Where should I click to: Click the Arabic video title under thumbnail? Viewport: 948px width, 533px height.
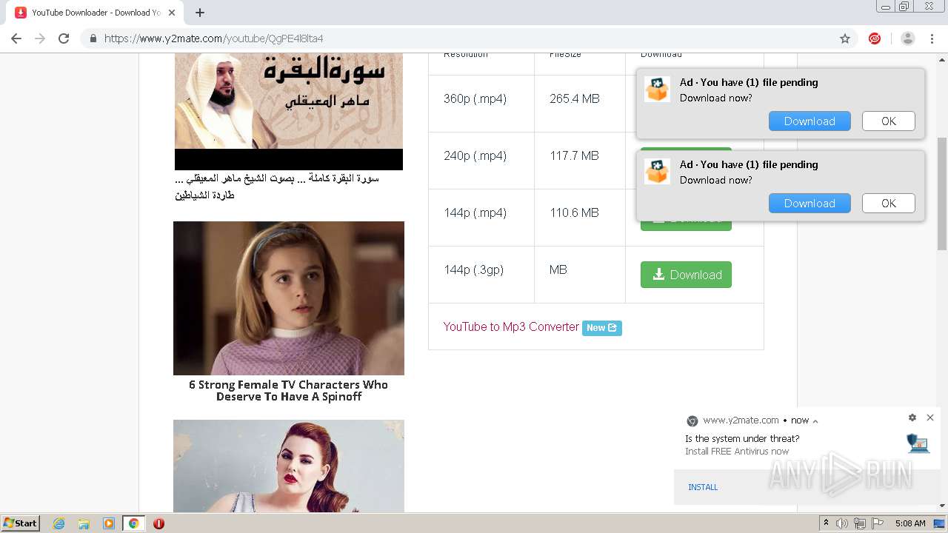pos(277,187)
